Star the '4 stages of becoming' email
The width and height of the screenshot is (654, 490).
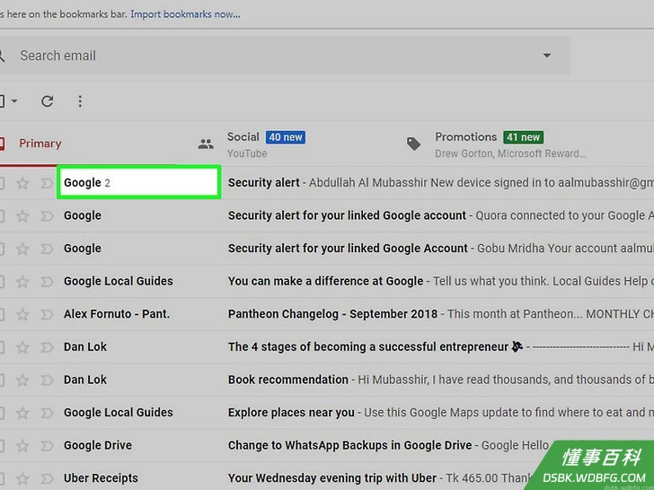tap(22, 347)
